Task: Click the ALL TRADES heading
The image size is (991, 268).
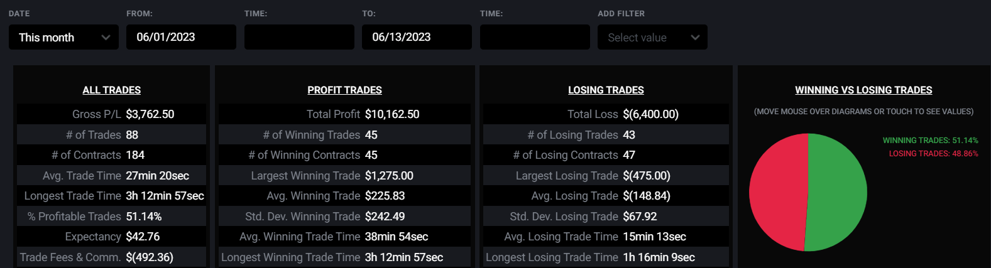Action: [x=112, y=90]
